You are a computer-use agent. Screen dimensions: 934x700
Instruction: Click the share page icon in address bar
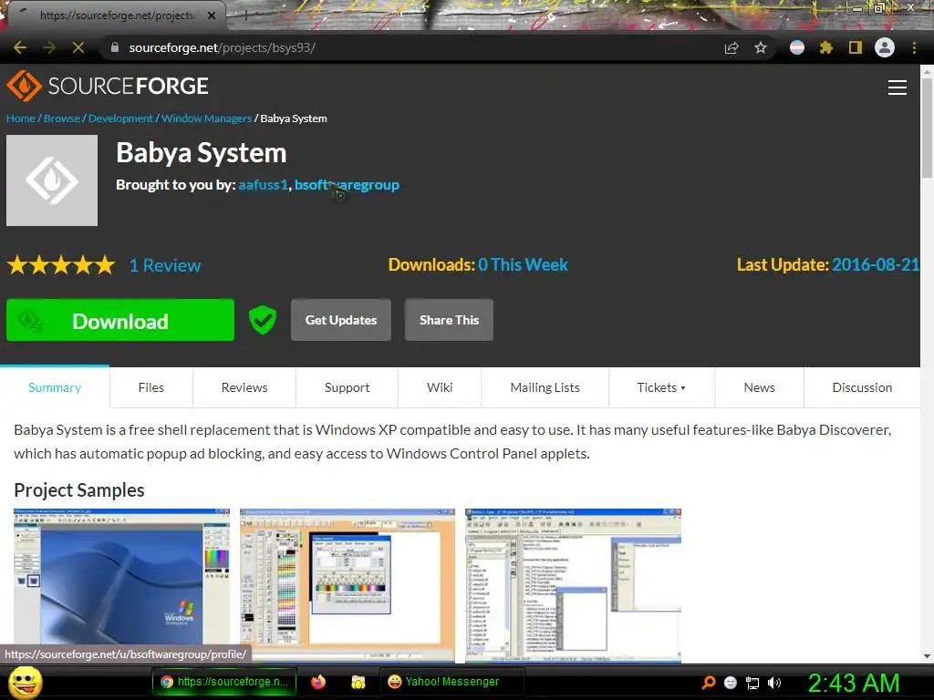[x=732, y=47]
